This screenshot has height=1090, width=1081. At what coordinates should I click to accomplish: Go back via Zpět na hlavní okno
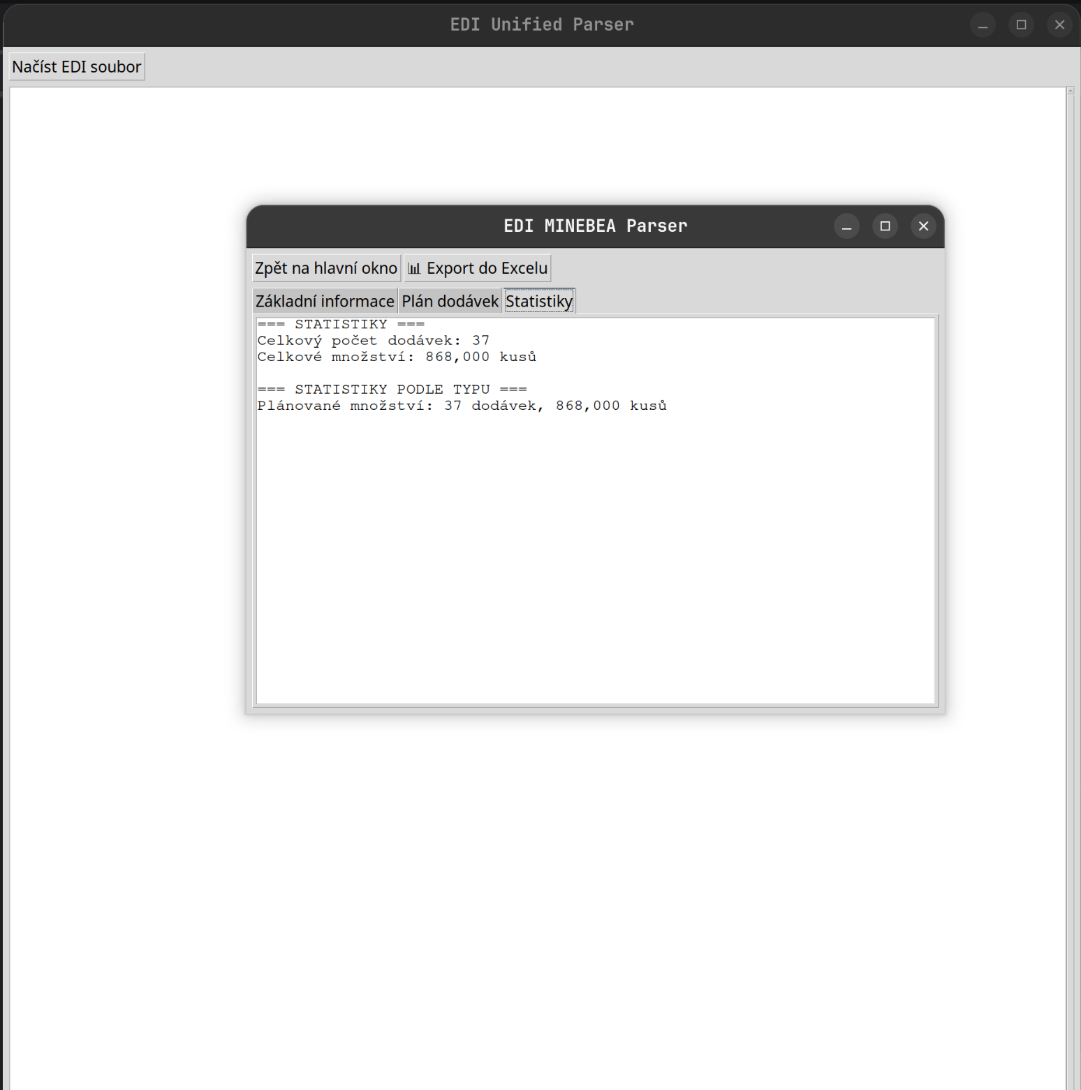tap(326, 268)
